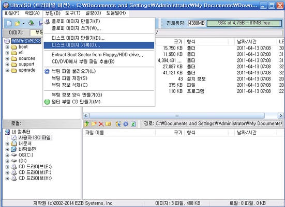
Task: Sort image list by 형식 column header
Action: pos(206,41)
